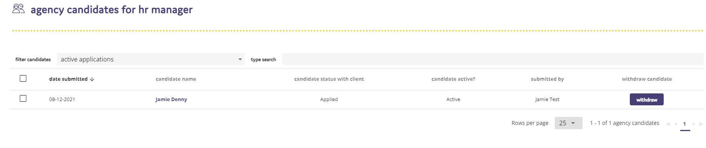This screenshot has height=148, width=706.
Task: Sort by candidate status with client header
Action: (329, 79)
